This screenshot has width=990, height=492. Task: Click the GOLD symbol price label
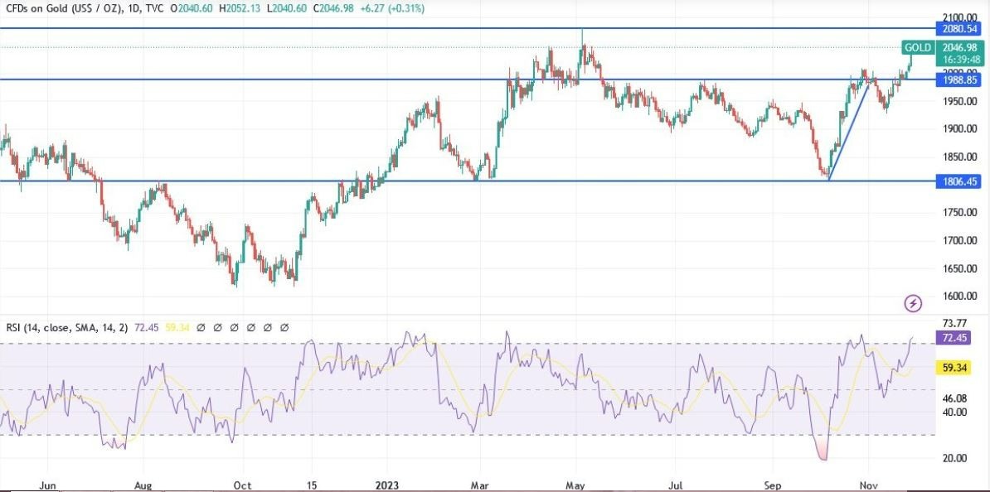click(916, 48)
